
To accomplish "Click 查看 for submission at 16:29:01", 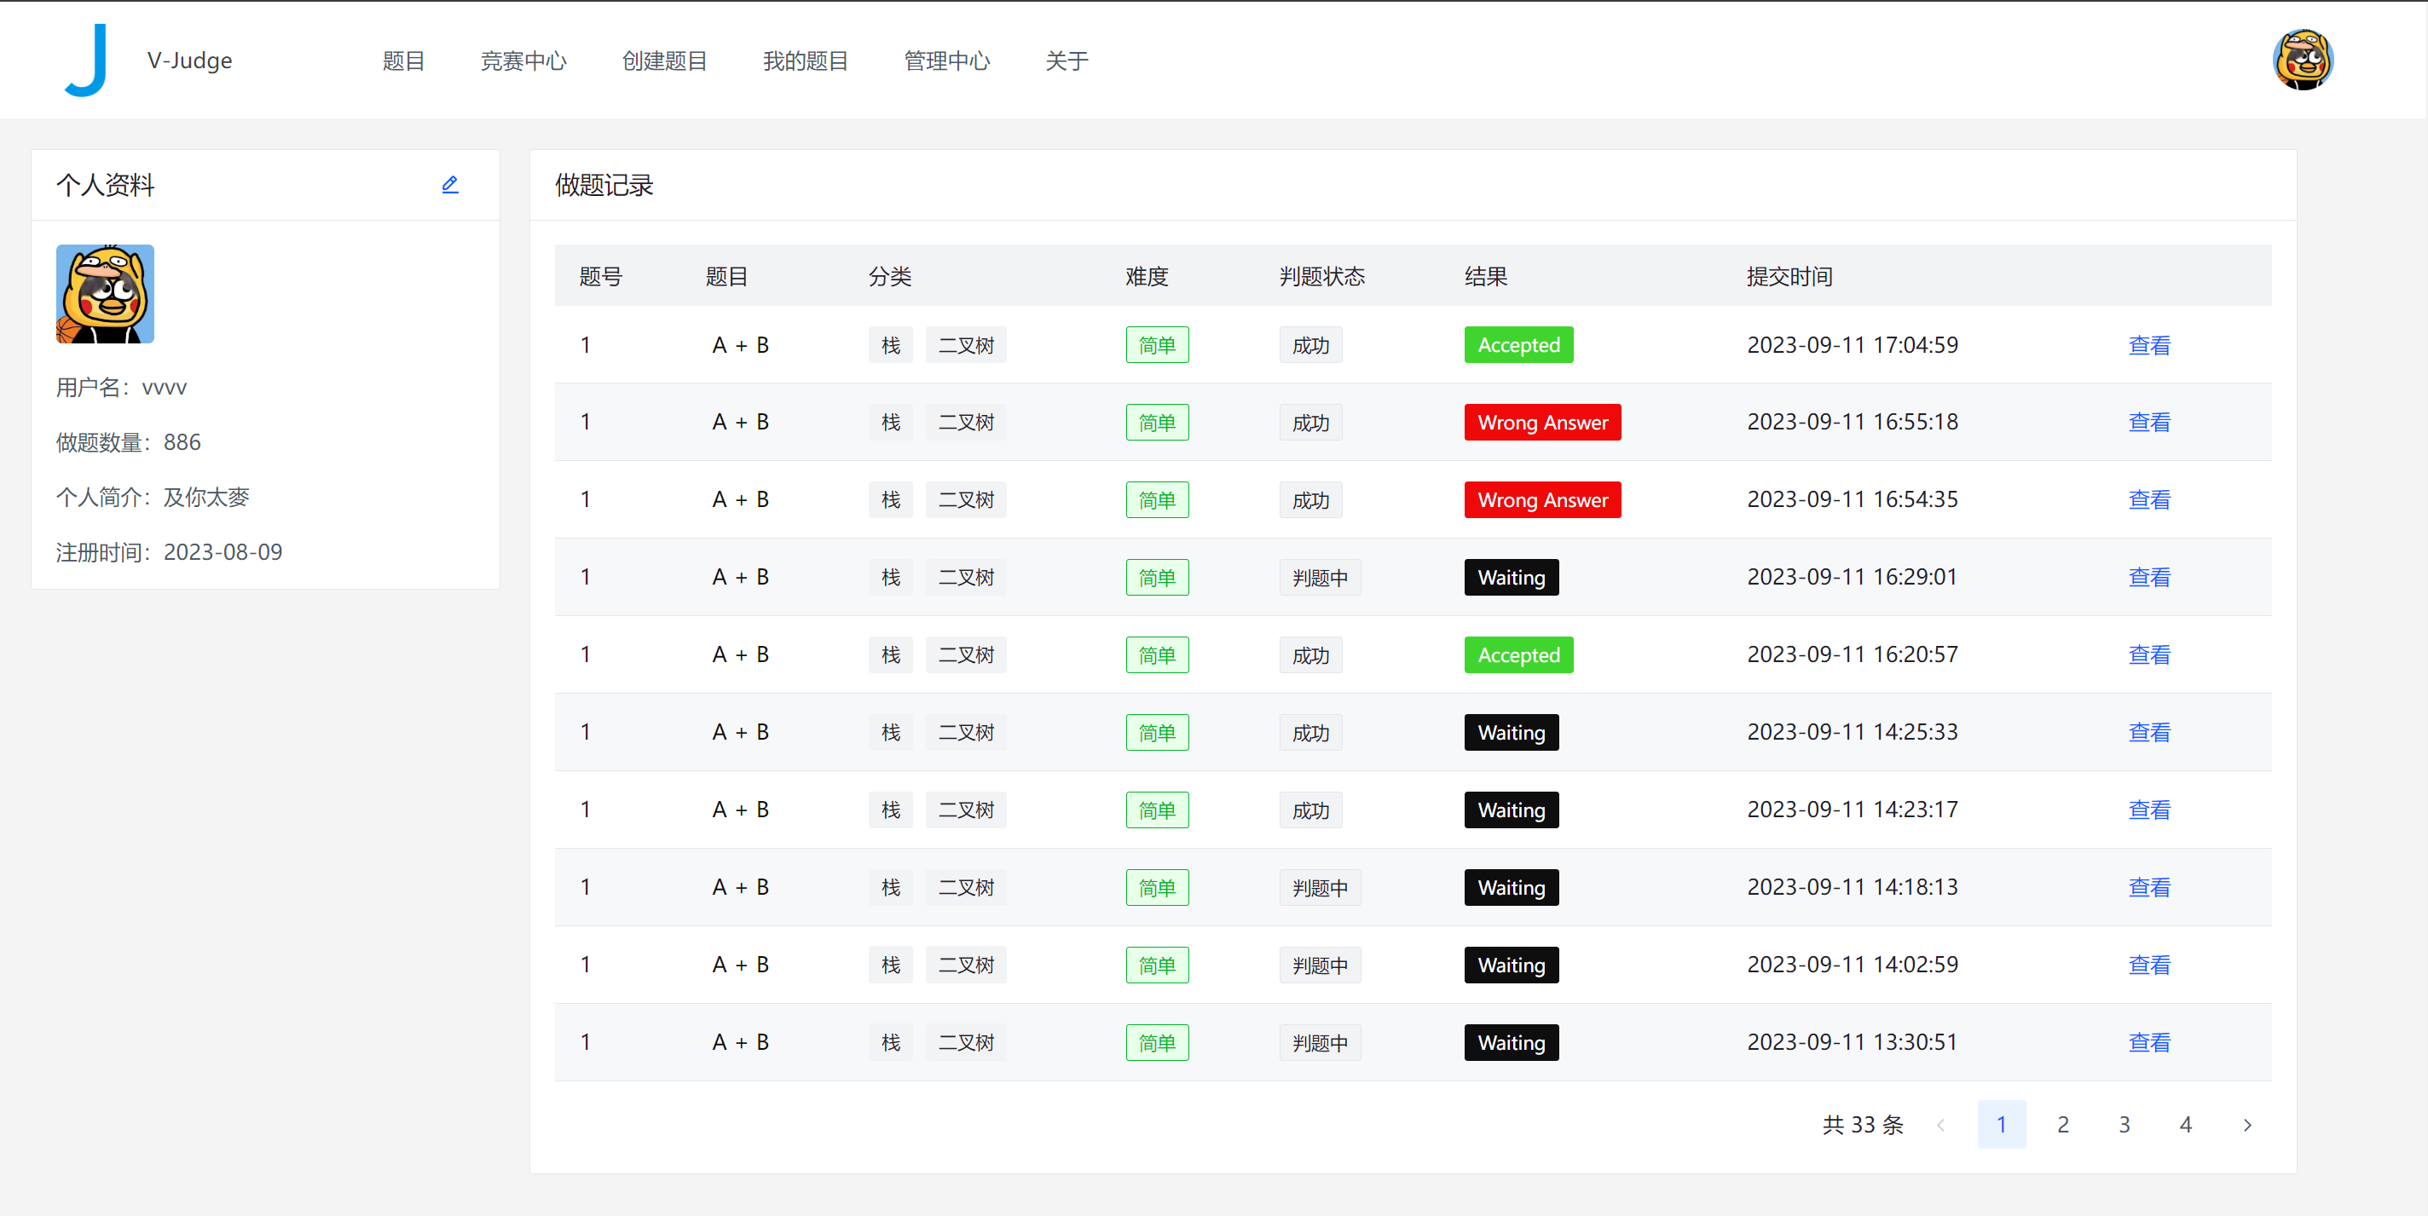I will point(2149,576).
